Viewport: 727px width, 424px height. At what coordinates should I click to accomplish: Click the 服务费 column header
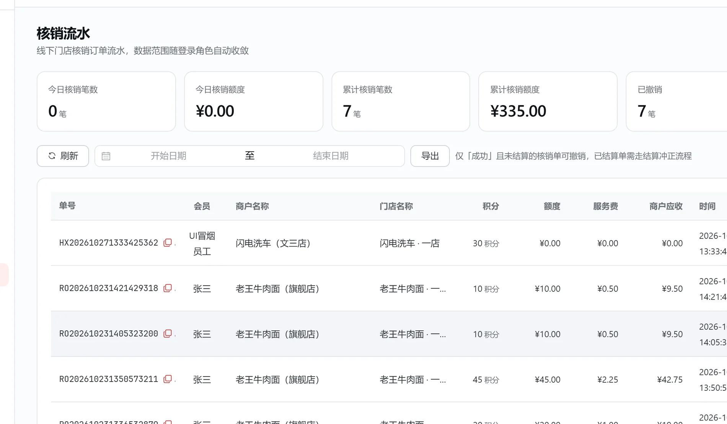605,206
